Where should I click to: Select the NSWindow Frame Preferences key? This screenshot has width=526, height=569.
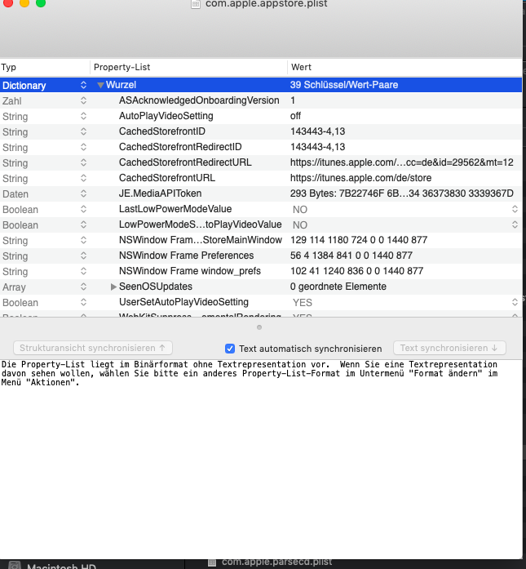click(186, 256)
